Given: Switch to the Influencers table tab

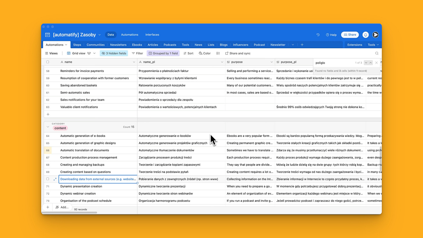Looking at the screenshot, I should click(241, 45).
